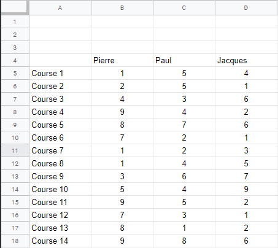Click Paul's value for Course 5

pyautogui.click(x=184, y=125)
